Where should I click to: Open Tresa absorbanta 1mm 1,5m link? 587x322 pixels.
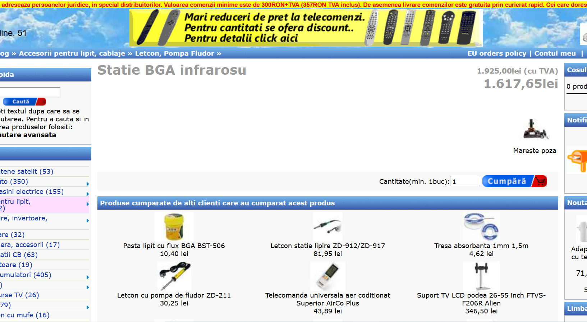pos(481,246)
